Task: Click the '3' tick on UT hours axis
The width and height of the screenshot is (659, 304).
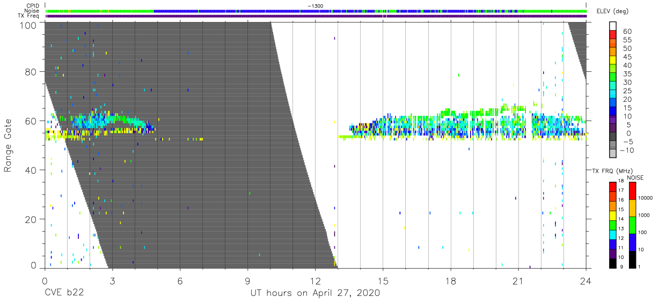Action: [112, 281]
